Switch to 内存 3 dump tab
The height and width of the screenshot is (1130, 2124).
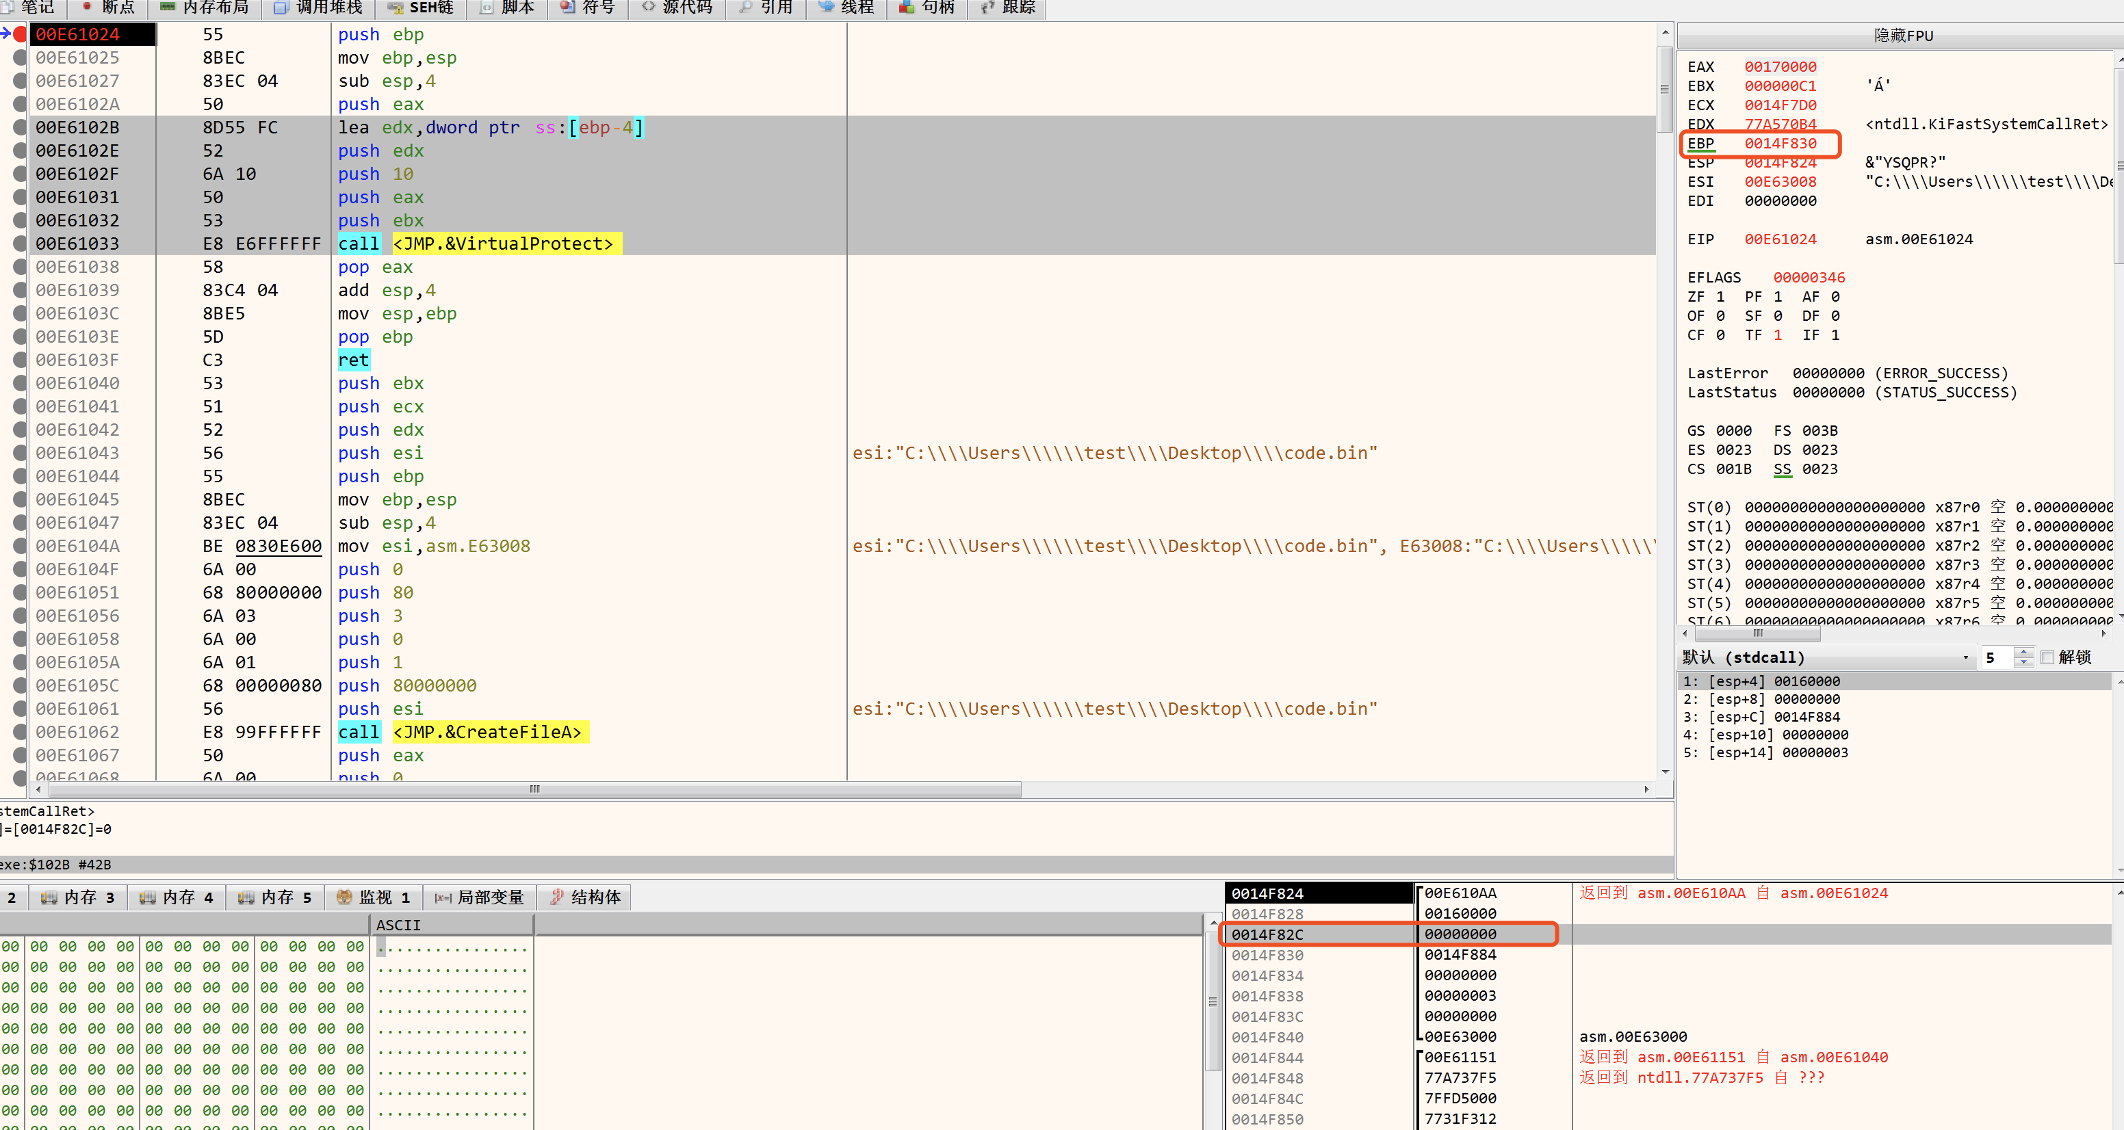click(77, 897)
